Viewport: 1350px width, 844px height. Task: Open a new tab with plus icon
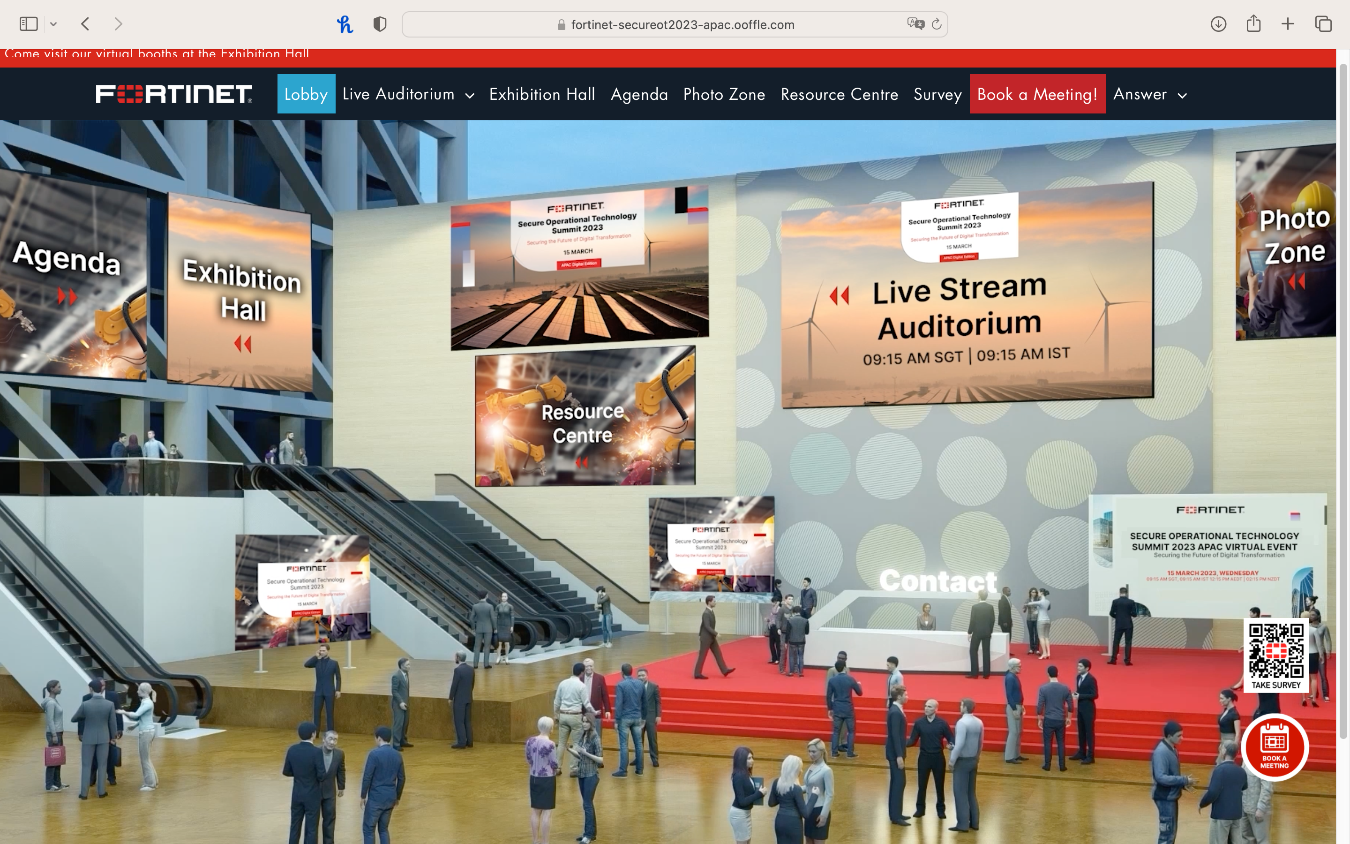click(1288, 24)
